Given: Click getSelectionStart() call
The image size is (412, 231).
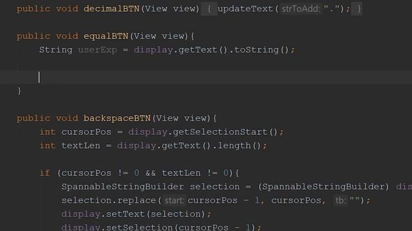Looking at the screenshot, I should (x=225, y=132).
